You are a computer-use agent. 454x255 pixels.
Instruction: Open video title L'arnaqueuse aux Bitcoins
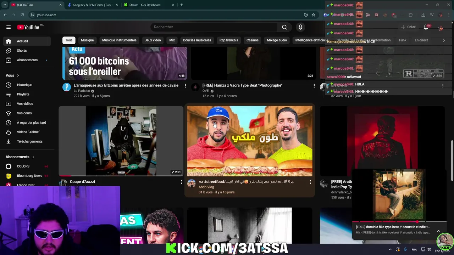coord(126,85)
